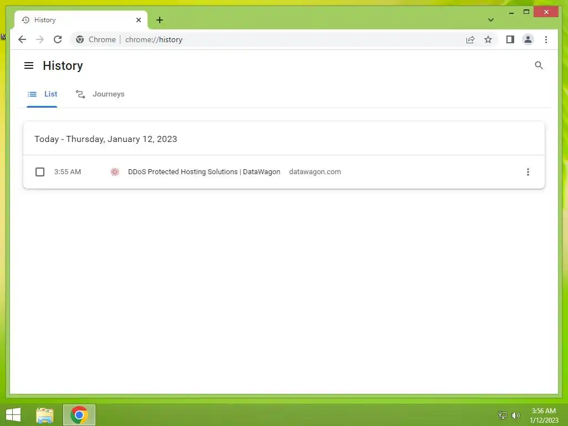Open File Explorer from the taskbar
568x426 pixels.
45,415
